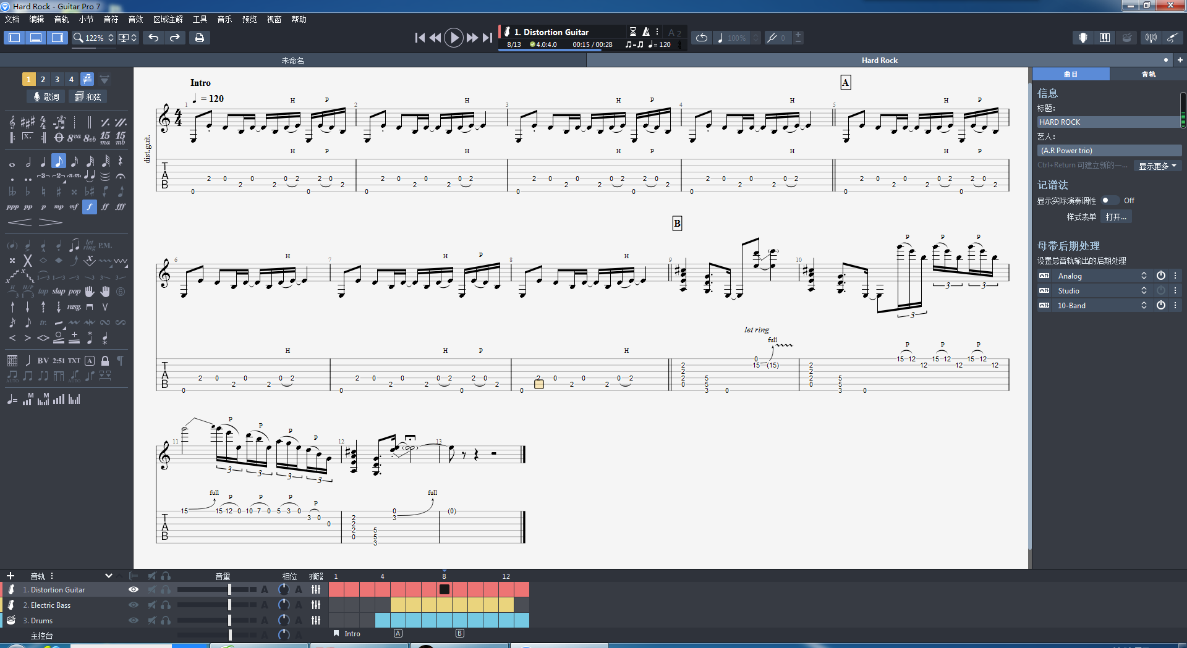Add a new track with plus icon

pos(10,576)
